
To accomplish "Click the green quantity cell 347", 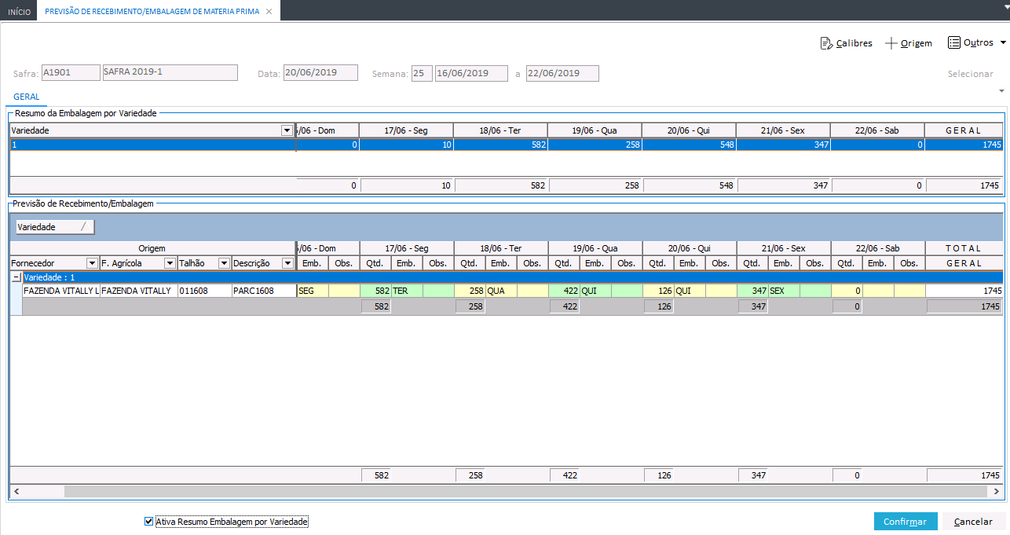I will point(752,291).
